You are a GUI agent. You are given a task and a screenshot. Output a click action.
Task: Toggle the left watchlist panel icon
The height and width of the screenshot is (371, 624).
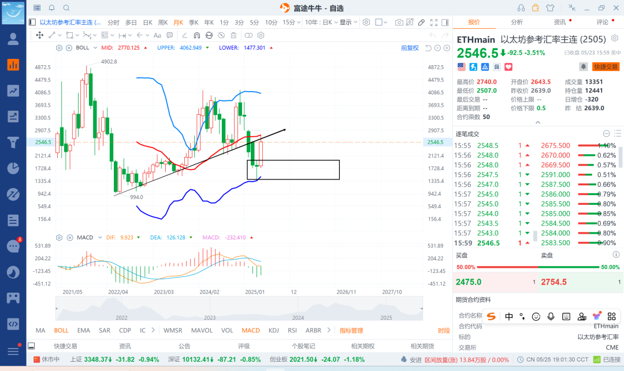click(x=32, y=23)
